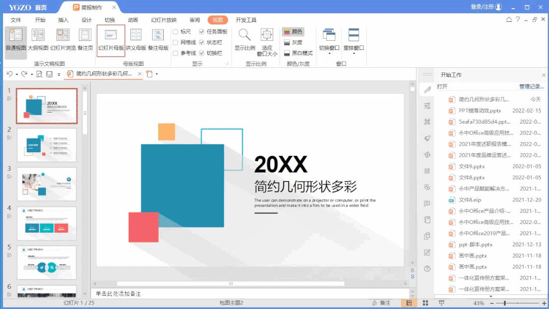
Task: Open the Redo history dropdown arrow
Action: 32,74
